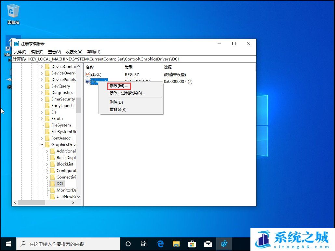Click the Errata folder icon
Image resolution: width=335 pixels, height=251 pixels.
click(47, 119)
